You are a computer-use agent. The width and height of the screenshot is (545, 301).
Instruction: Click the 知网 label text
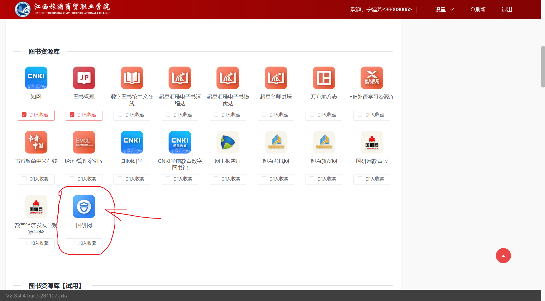click(36, 97)
